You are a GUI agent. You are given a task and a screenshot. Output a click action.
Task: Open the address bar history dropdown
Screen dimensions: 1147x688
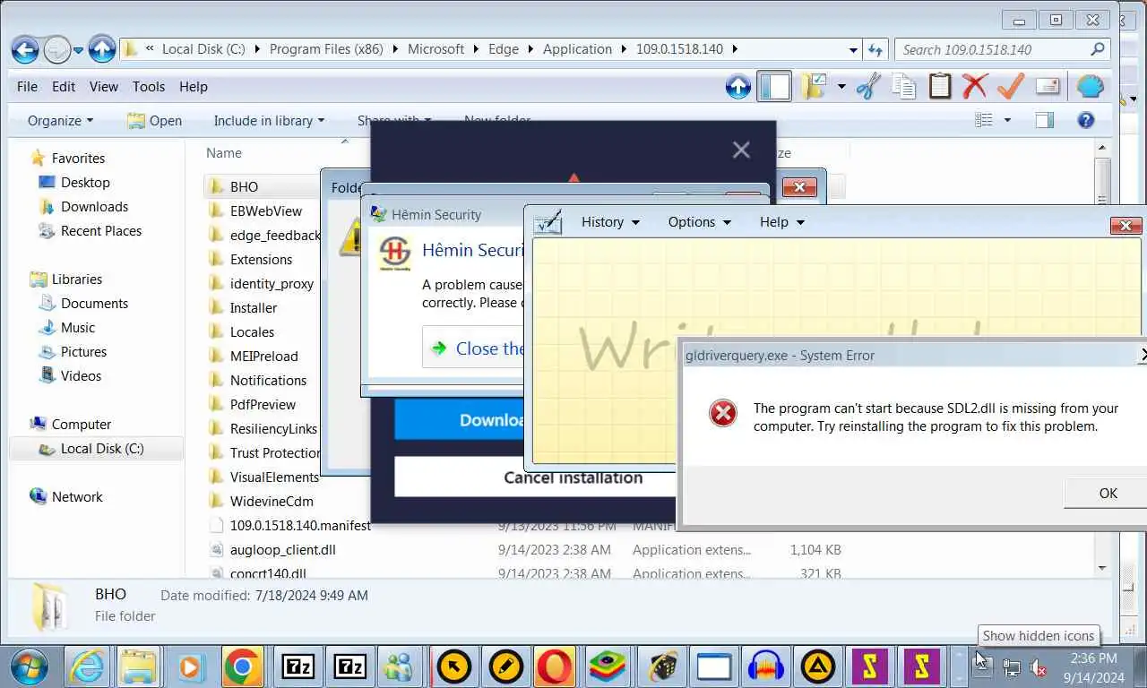854,49
